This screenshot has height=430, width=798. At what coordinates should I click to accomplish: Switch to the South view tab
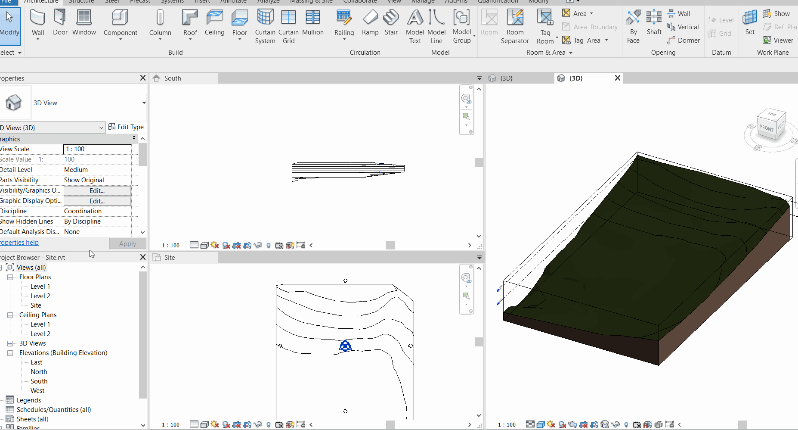[x=171, y=78]
